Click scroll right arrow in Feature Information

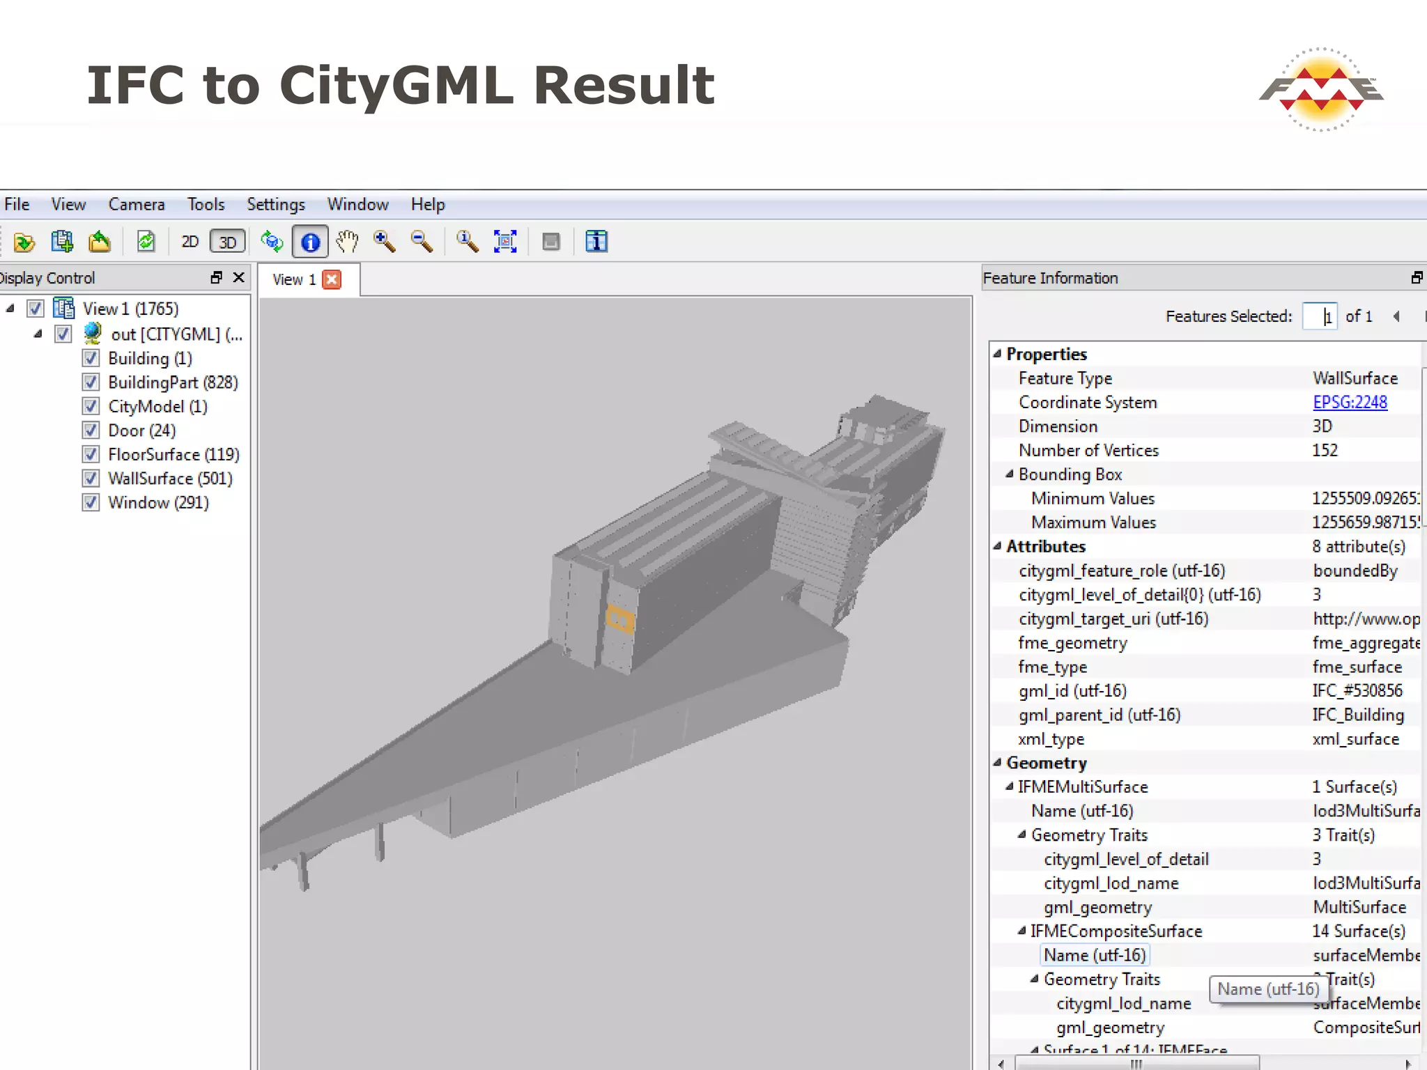coord(1407,1064)
